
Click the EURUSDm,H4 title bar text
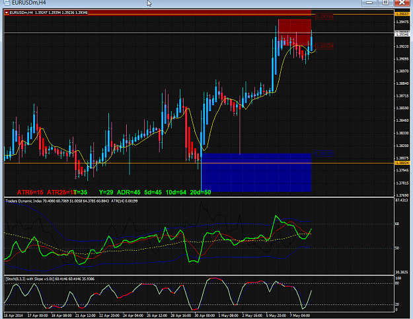click(28, 3)
